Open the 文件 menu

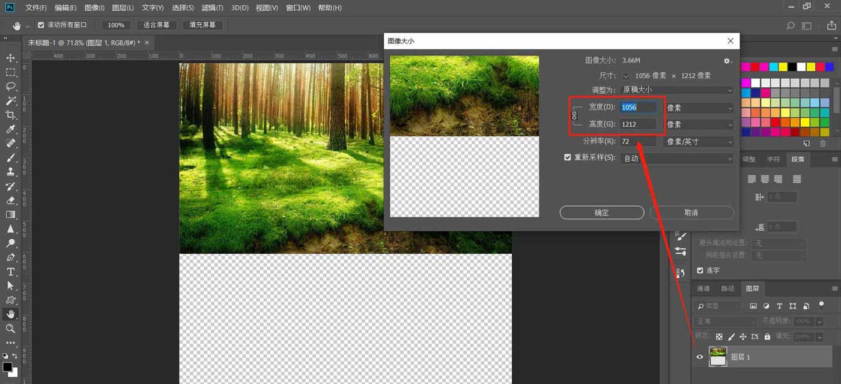click(36, 8)
